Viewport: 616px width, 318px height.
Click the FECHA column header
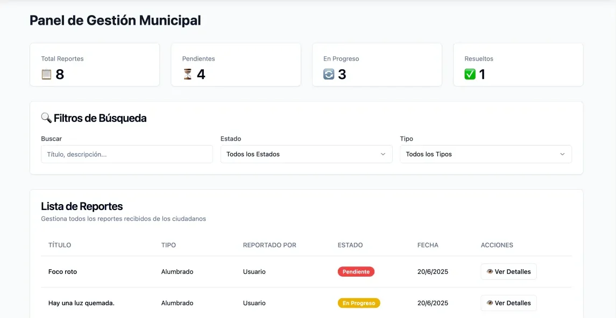point(428,245)
